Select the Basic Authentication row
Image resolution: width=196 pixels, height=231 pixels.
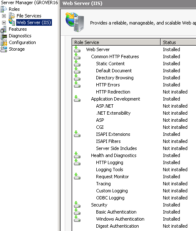coord(134,212)
